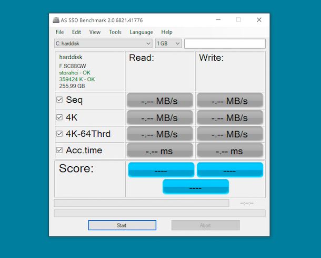The image size is (321, 258).
Task: Click the 'Read:' column header
Action: [x=142, y=58]
